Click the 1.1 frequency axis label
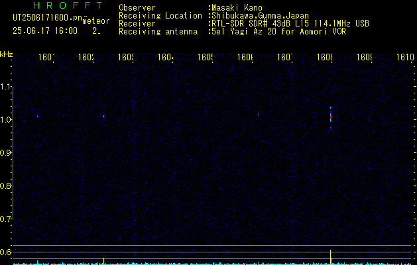The height and width of the screenshot is (265, 417). click(x=5, y=87)
